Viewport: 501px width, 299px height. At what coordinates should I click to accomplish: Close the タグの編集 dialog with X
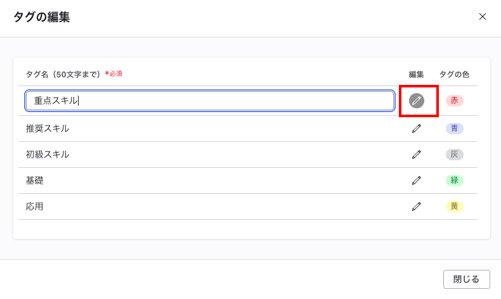point(483,17)
